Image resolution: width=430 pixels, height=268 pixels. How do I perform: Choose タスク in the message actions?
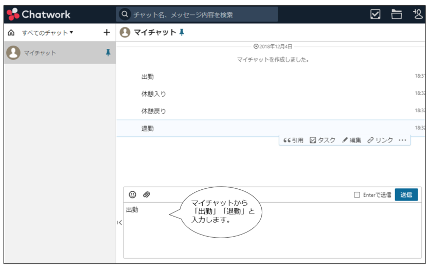point(322,140)
